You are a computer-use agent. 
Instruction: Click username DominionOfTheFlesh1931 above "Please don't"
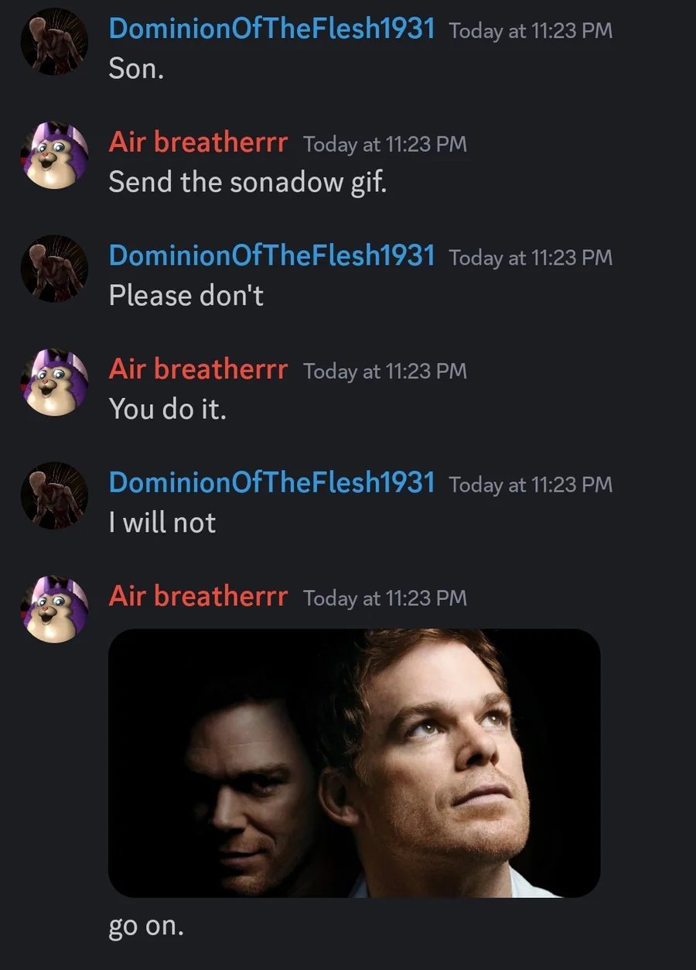pos(271,256)
